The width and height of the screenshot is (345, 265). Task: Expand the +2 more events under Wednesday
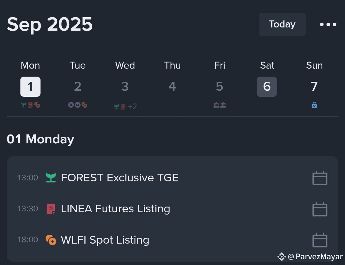pyautogui.click(x=132, y=107)
